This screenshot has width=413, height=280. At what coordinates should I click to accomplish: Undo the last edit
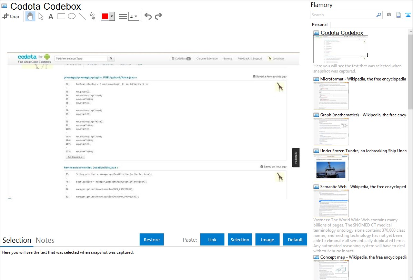(x=148, y=16)
